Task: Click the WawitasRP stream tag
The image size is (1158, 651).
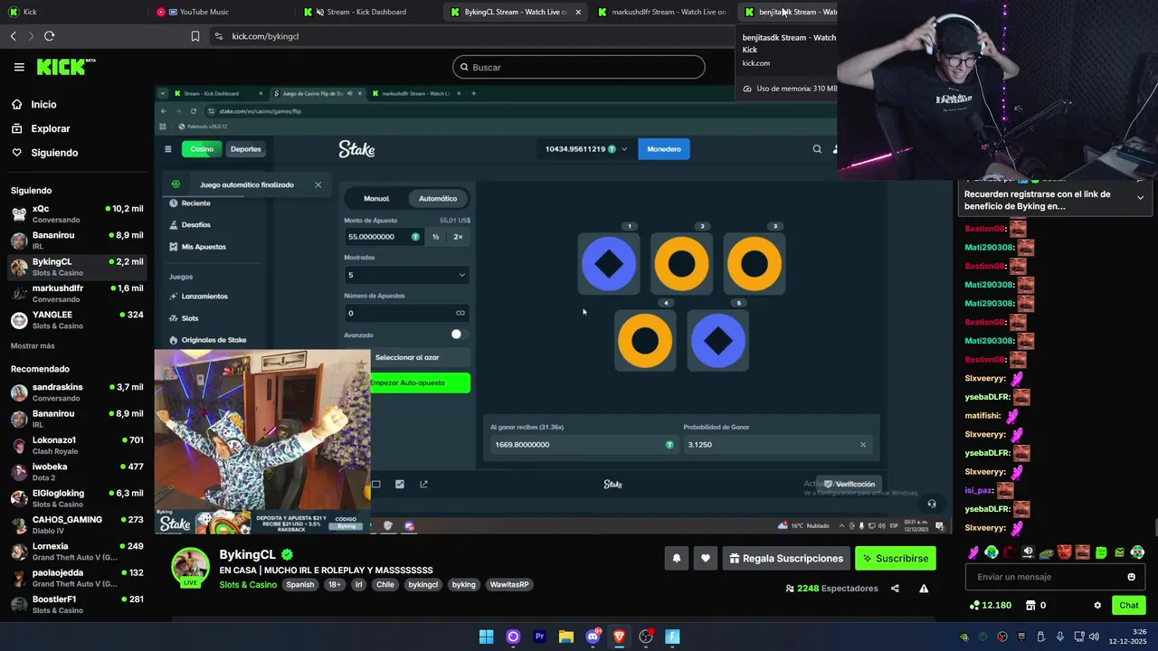Action: [509, 585]
